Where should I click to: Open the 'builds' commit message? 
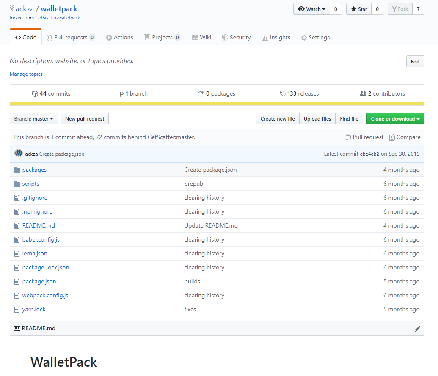(192, 281)
